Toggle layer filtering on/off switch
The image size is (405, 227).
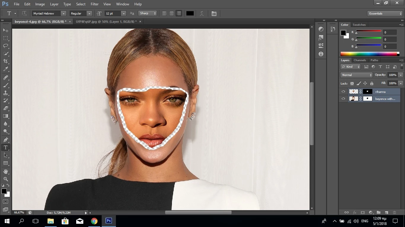(x=402, y=67)
